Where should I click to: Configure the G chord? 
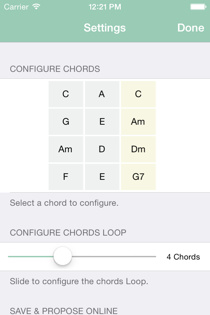(66, 121)
